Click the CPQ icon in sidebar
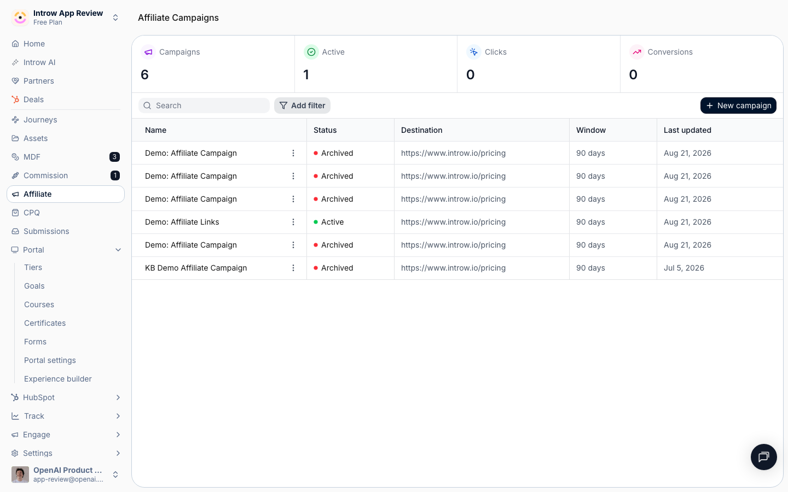This screenshot has height=492, width=788. tap(15, 213)
